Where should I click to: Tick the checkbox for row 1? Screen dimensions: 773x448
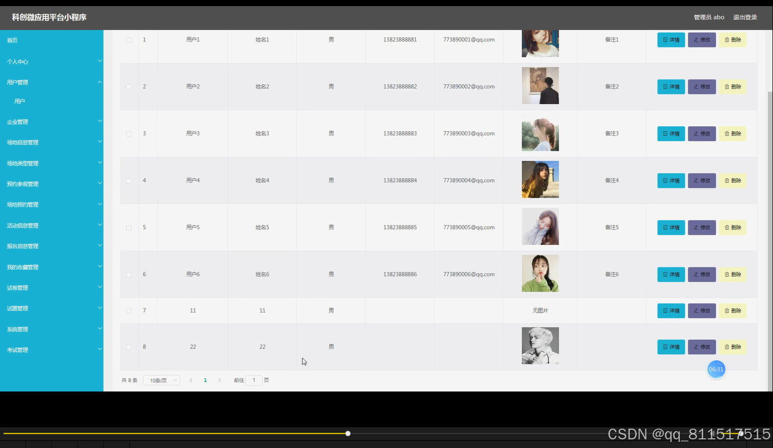(x=128, y=40)
